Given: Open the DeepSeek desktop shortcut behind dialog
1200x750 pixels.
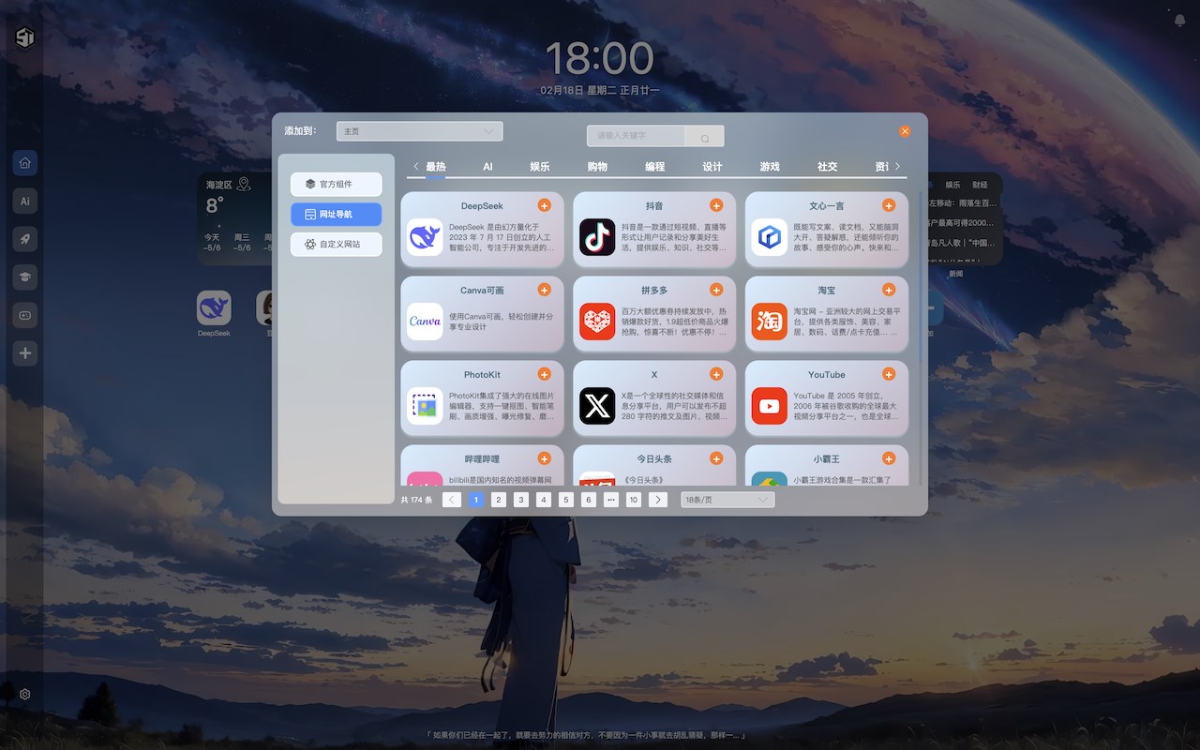Looking at the screenshot, I should click(214, 307).
